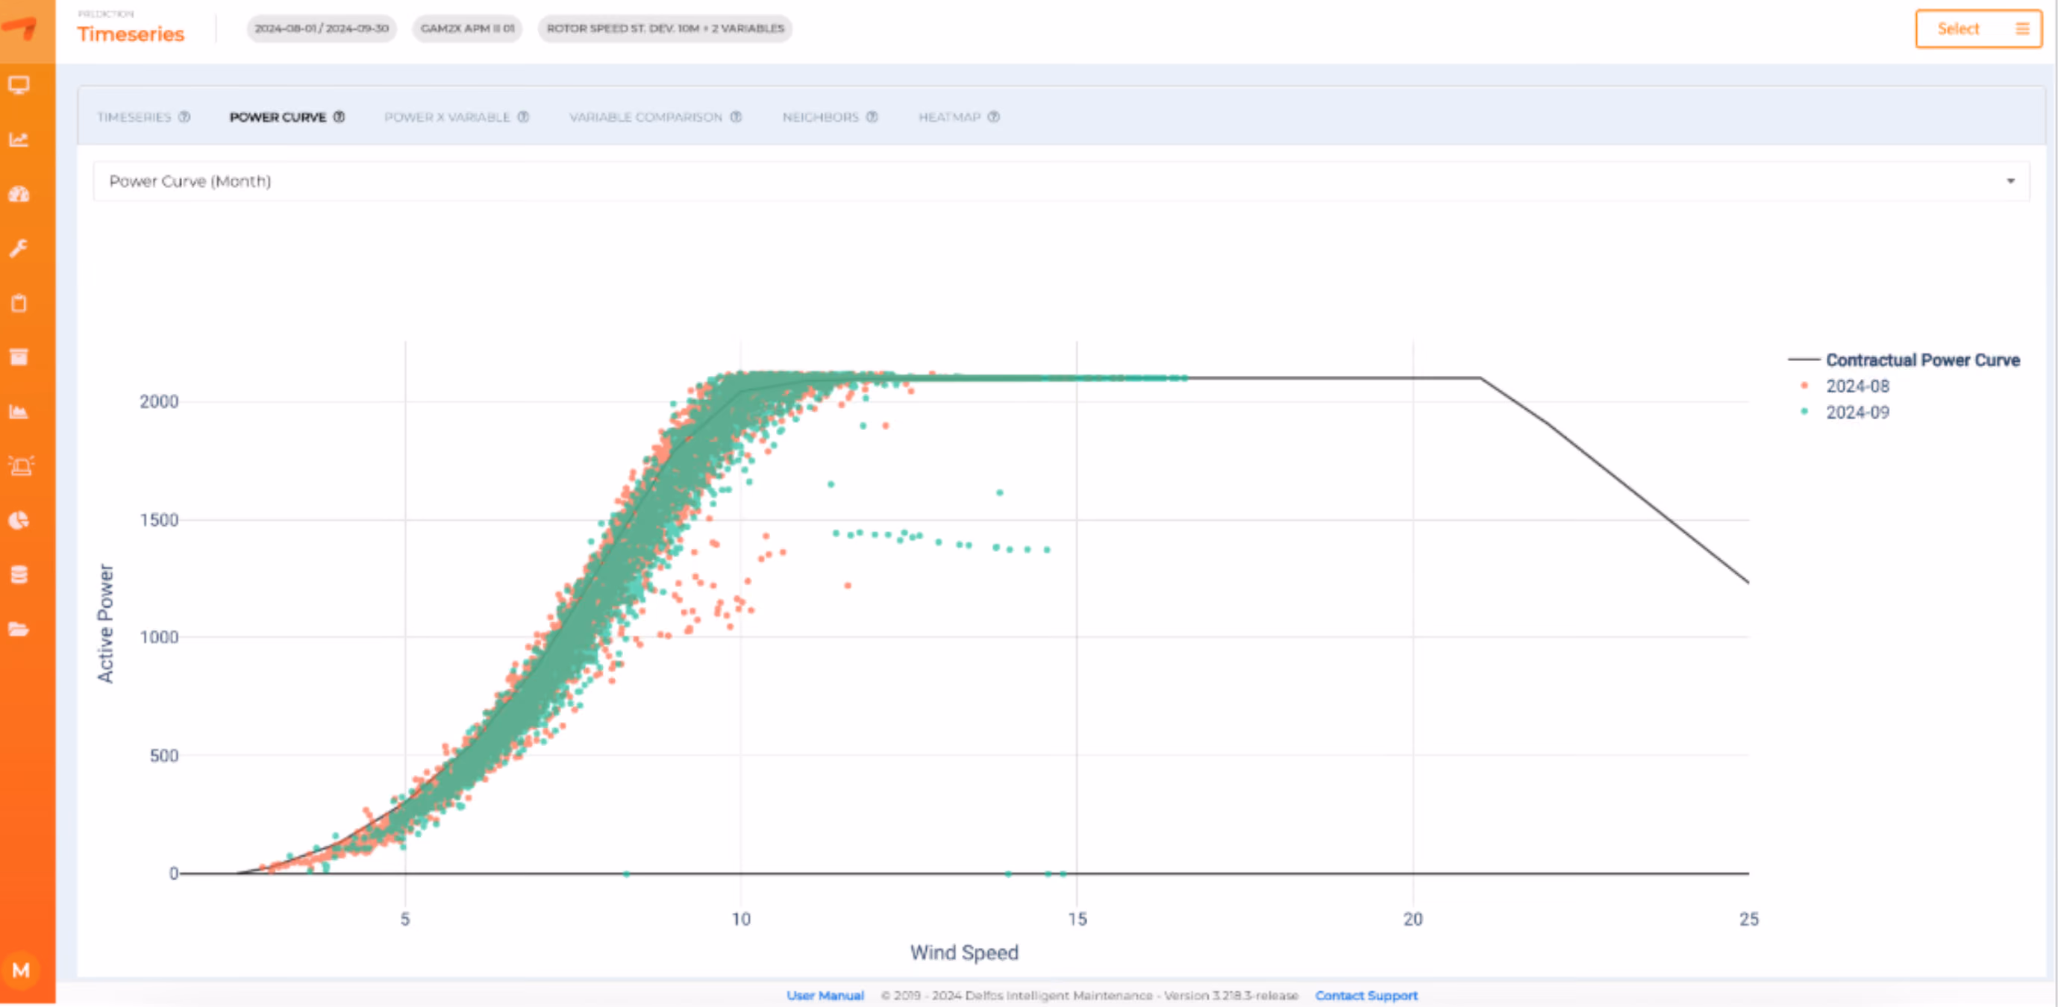The height and width of the screenshot is (1007, 2058).
Task: Click the help icon beside Neighbors tab
Action: click(x=872, y=116)
